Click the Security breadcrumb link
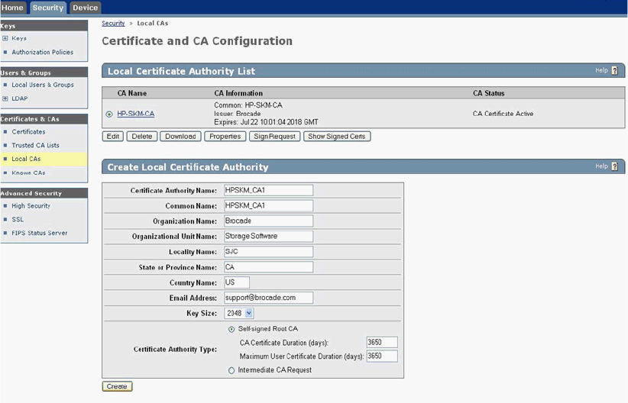The width and height of the screenshot is (628, 403). (113, 24)
